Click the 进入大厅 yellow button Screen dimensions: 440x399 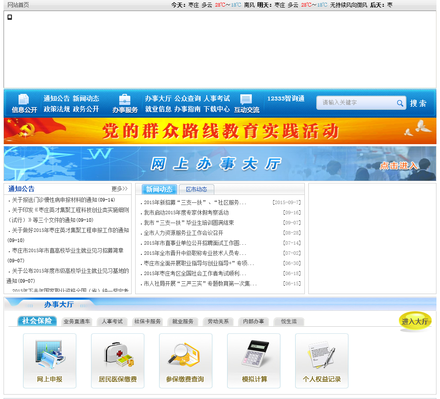click(415, 321)
